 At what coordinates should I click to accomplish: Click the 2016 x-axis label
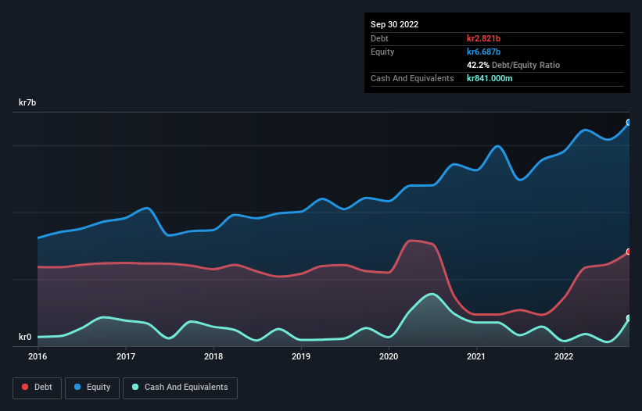[x=38, y=356]
